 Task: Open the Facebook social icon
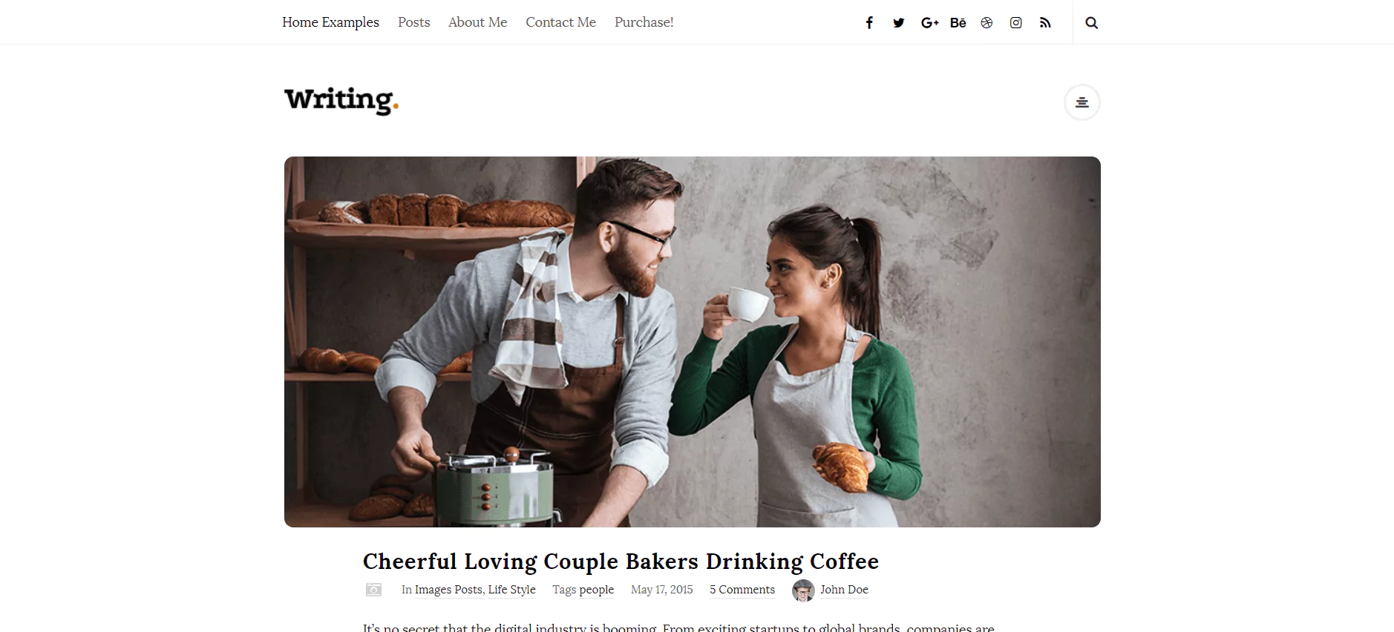869,22
